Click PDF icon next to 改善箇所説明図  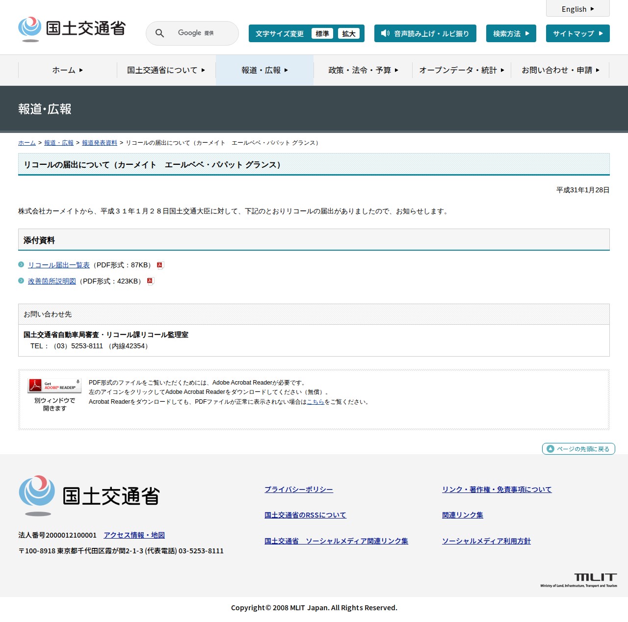[x=151, y=281]
